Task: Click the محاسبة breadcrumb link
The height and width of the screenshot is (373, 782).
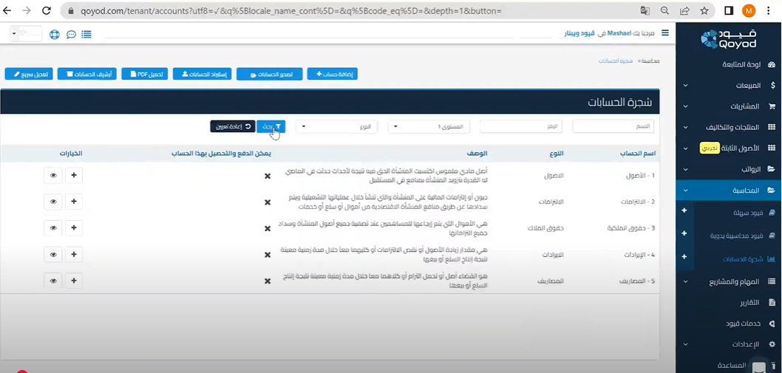Action: click(x=650, y=61)
